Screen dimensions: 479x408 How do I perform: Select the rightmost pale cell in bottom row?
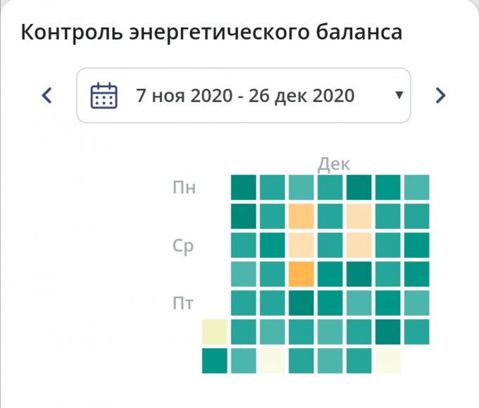pos(387,360)
